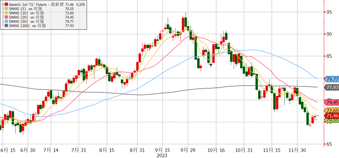339x158 pixels.
Task: Click the blue SMAVG (50) color swatch
Action: pos(6,21)
